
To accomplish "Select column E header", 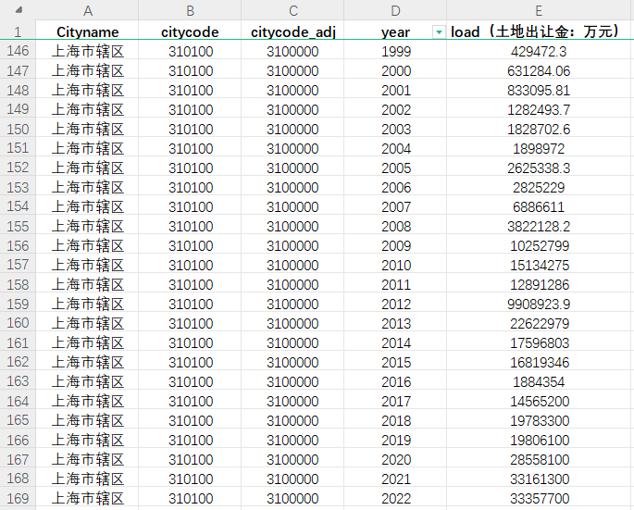I will [x=539, y=11].
